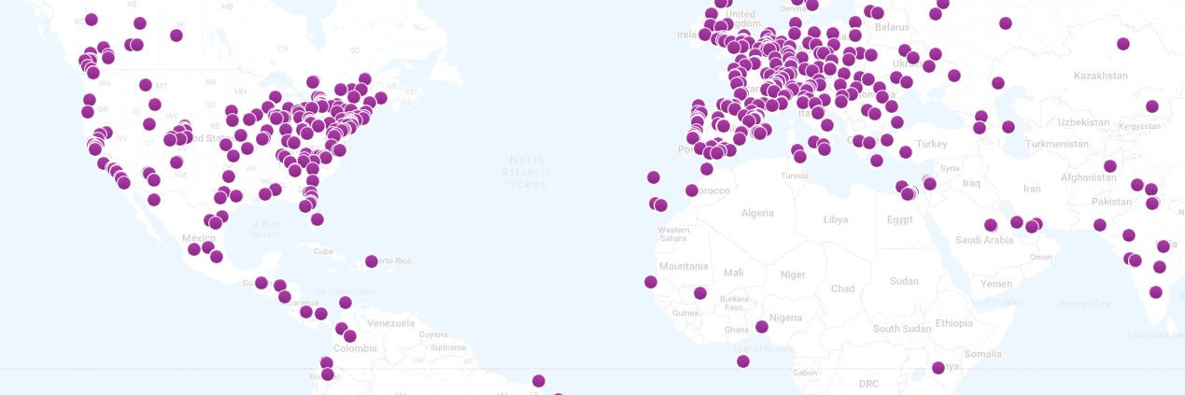Open the marker beside the Nigeria label
The width and height of the screenshot is (1185, 395).
click(x=762, y=327)
